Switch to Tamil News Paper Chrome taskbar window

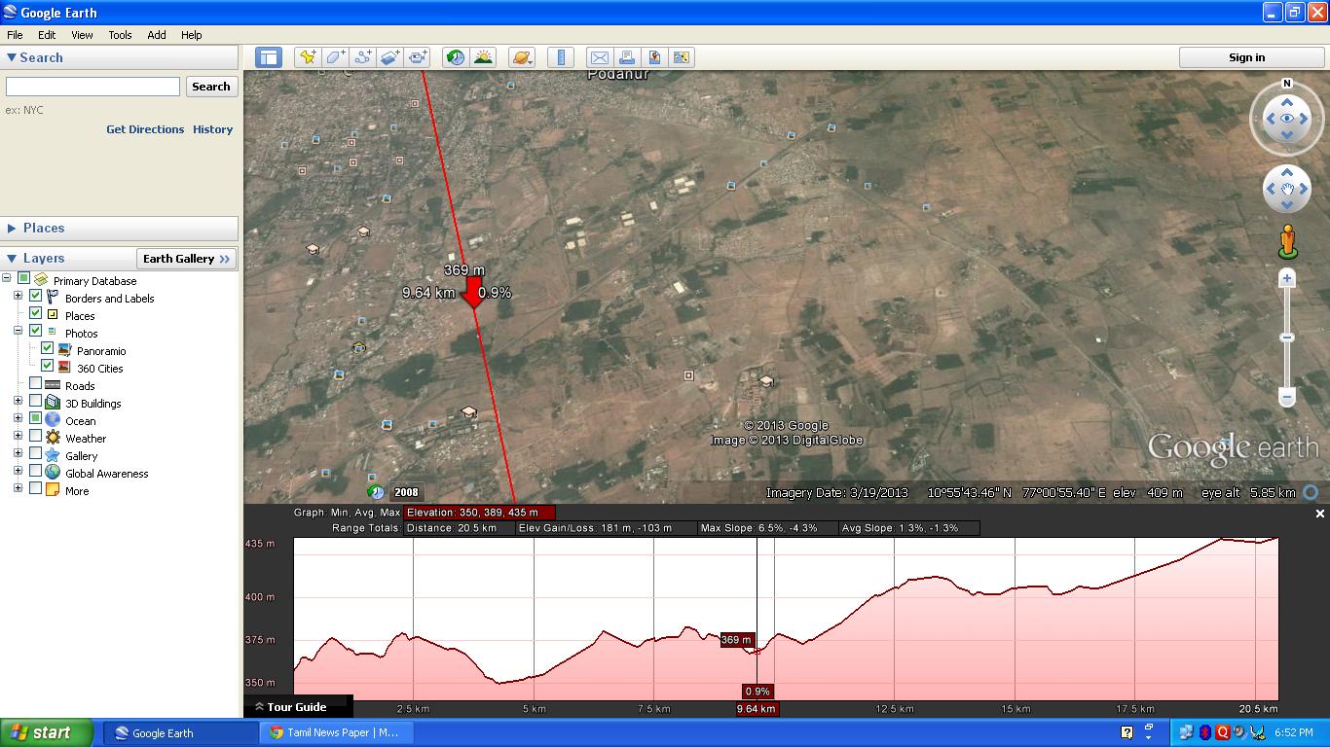tap(337, 732)
